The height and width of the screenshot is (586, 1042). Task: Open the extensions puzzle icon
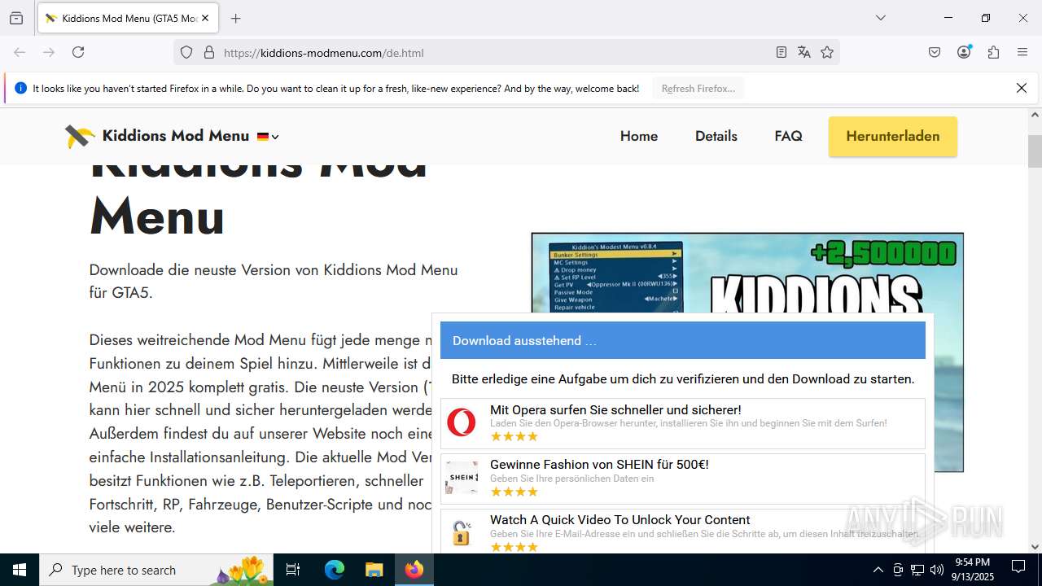993,52
